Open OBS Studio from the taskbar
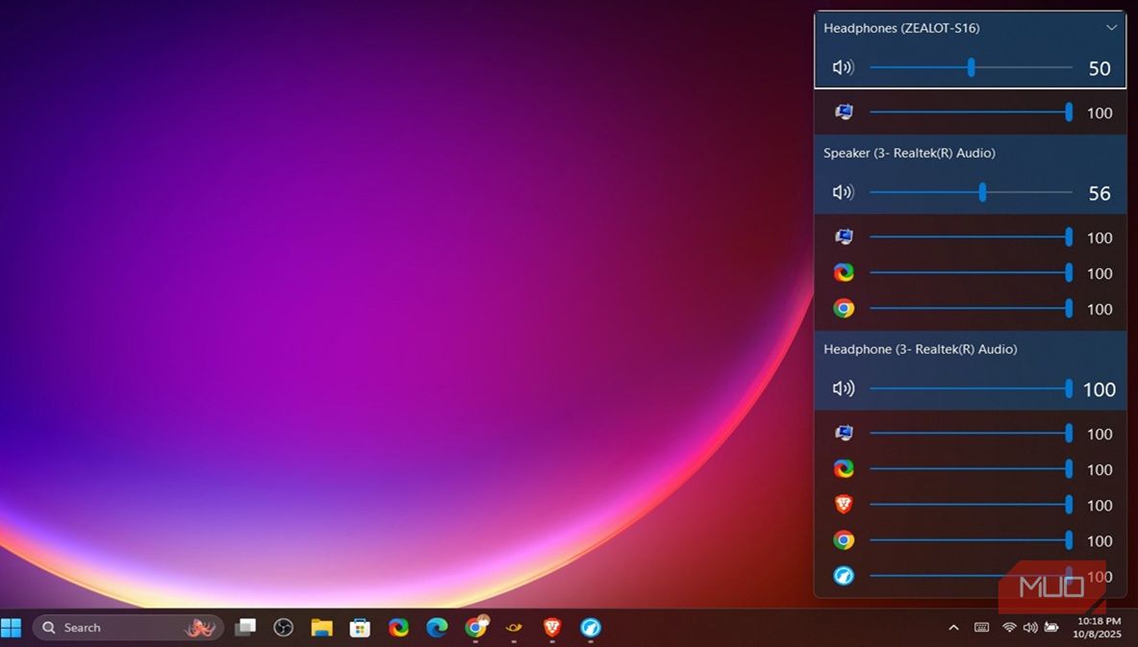Screen dimensions: 1138x647 tap(283, 627)
